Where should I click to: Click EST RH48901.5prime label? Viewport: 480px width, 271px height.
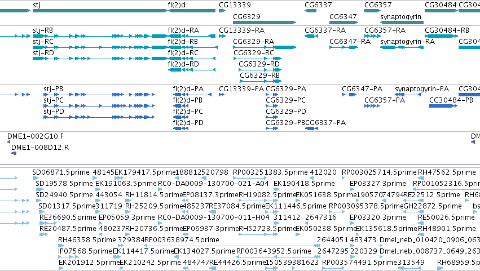tap(447, 229)
